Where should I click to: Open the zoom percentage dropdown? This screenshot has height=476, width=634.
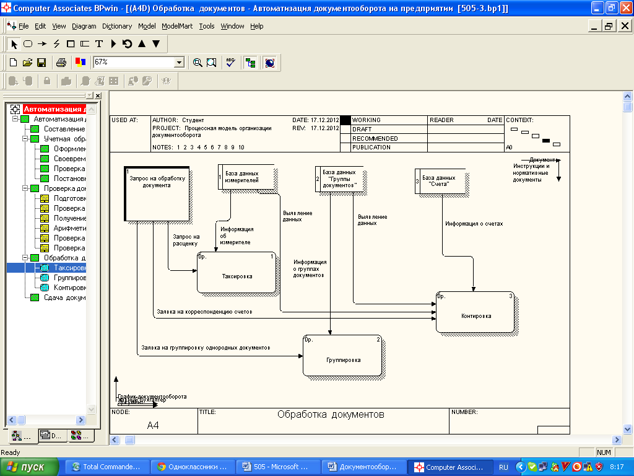click(179, 63)
